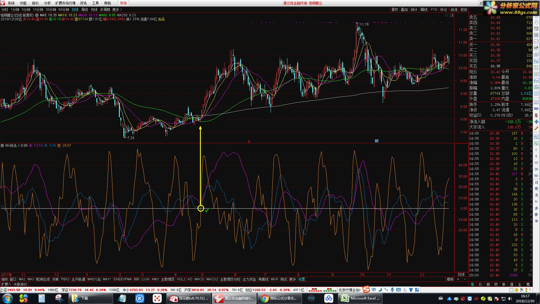Toggle 复权 price adjustment

tap(395, 10)
